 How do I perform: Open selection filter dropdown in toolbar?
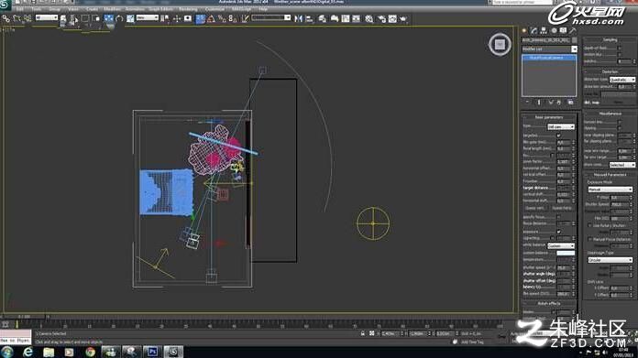click(47, 18)
